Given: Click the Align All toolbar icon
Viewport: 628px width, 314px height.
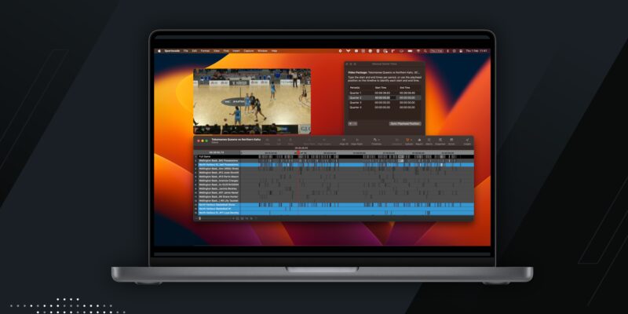Looking at the screenshot, I should point(344,141).
